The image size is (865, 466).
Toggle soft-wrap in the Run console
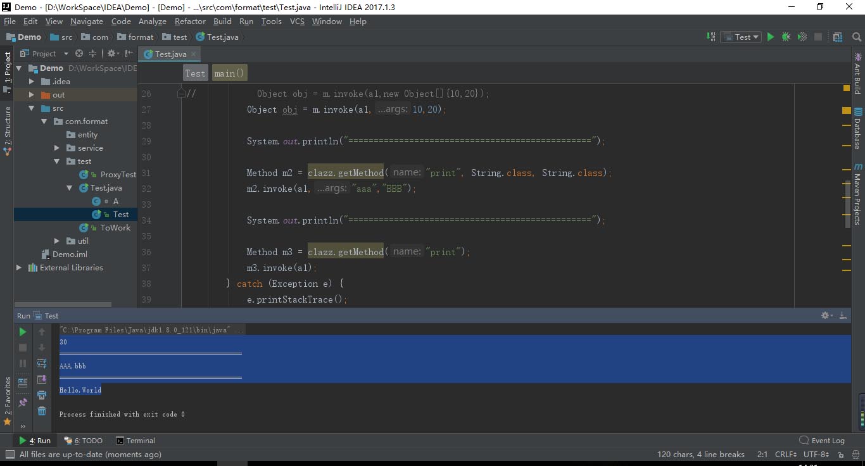(x=42, y=363)
